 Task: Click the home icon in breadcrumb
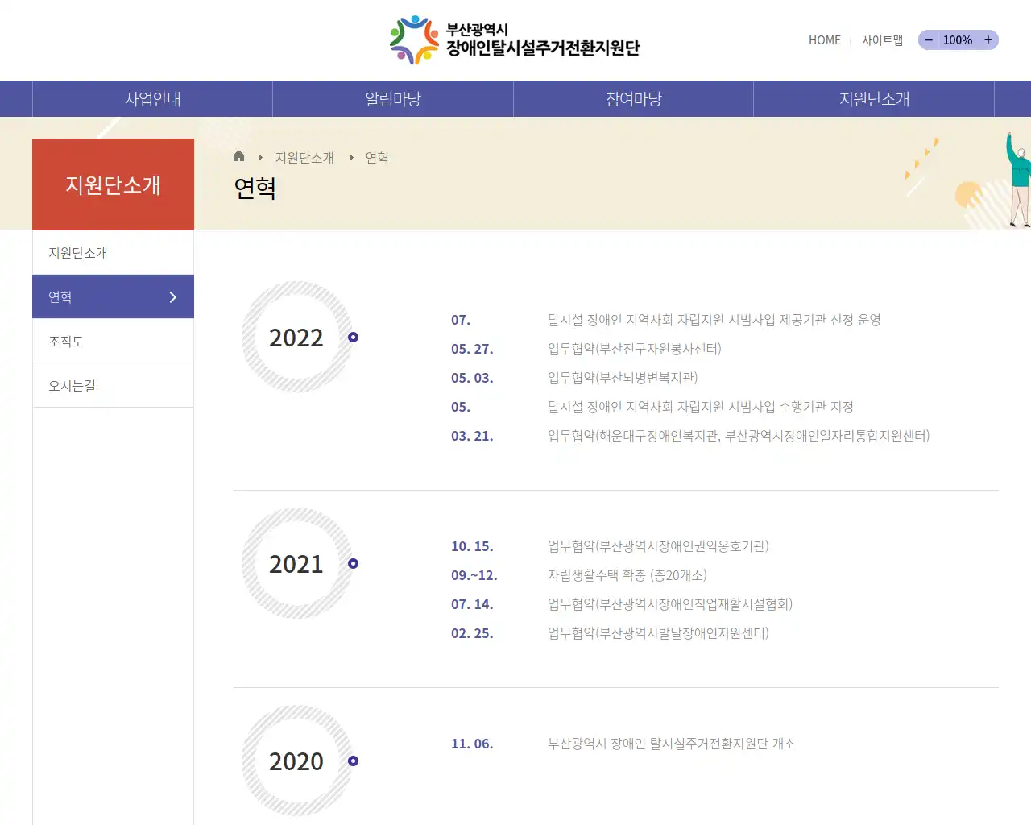pos(238,156)
